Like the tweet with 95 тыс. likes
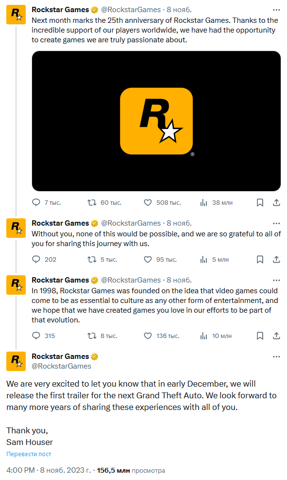This screenshot has width=287, height=480. [148, 259]
